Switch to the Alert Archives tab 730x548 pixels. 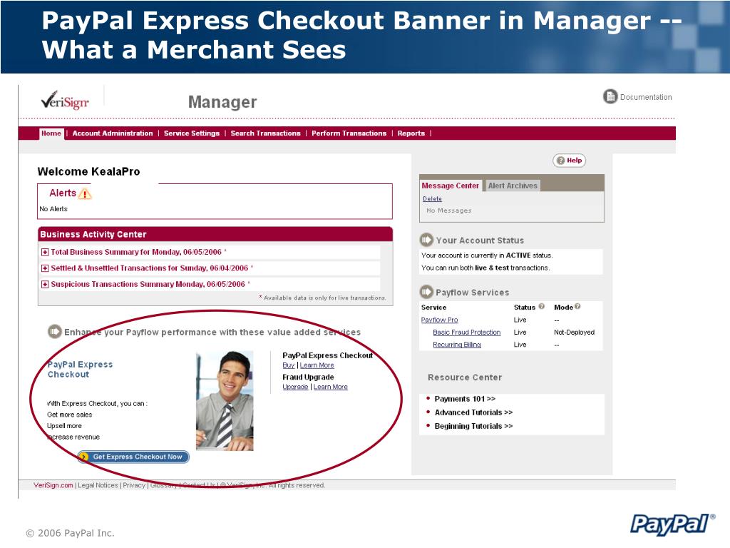tap(513, 186)
